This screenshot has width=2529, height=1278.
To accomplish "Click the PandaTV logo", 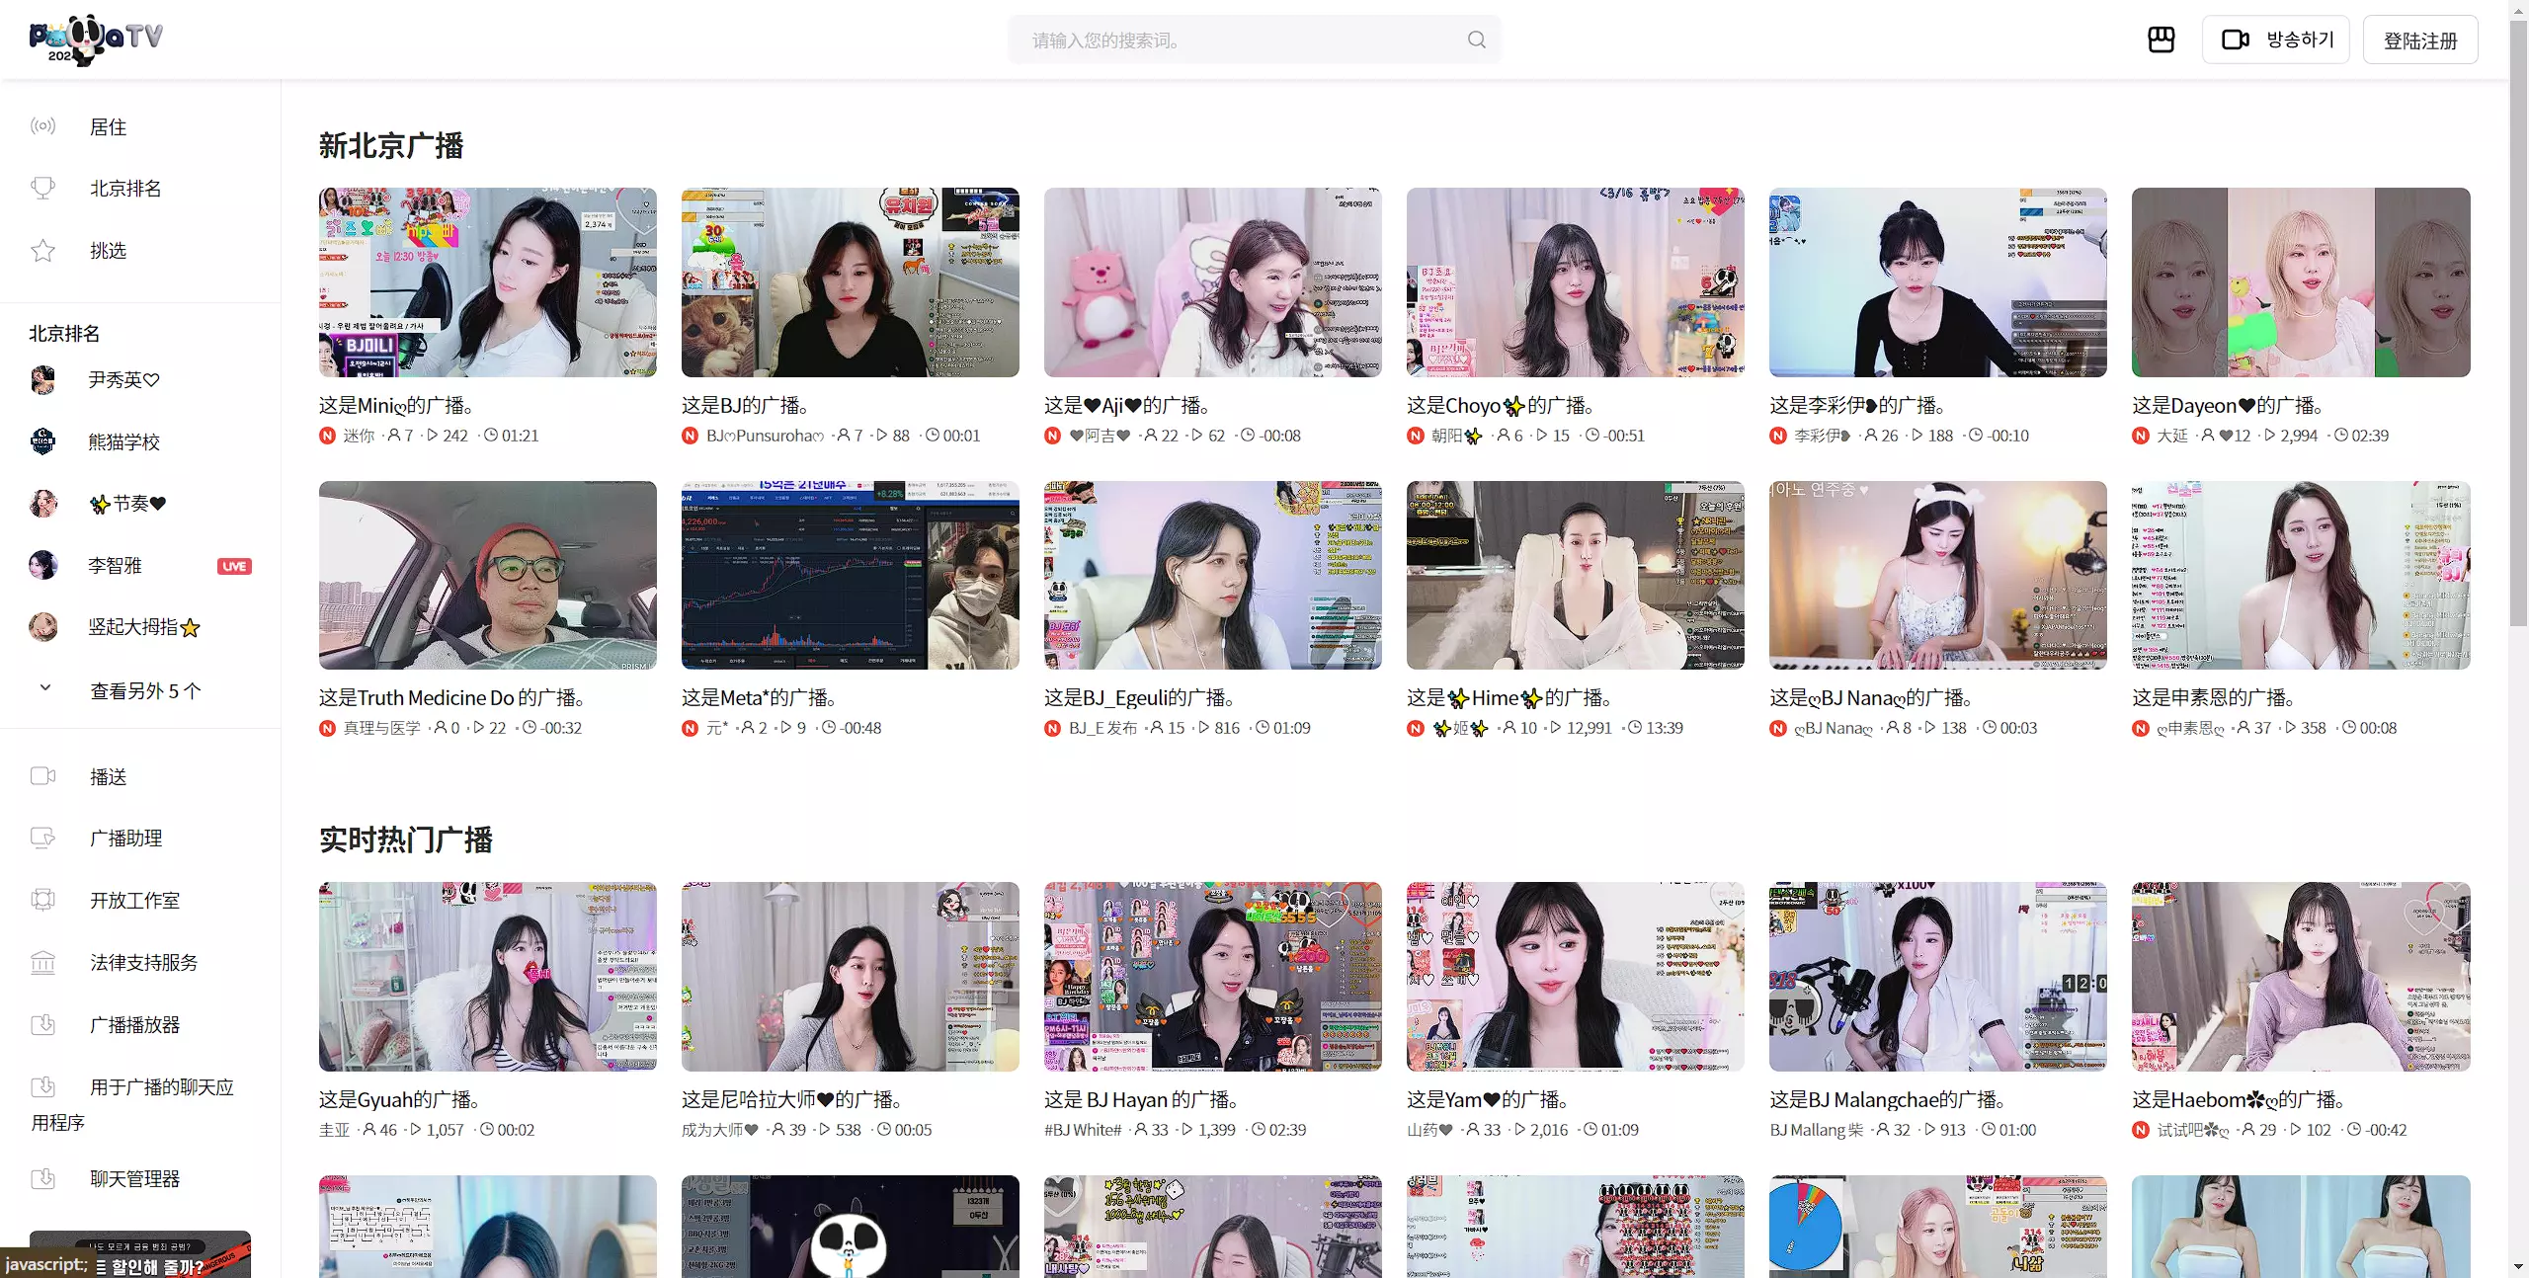I will click(x=95, y=40).
